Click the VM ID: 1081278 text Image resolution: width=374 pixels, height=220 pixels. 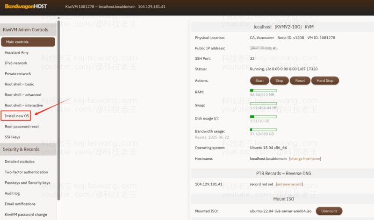[321, 38]
